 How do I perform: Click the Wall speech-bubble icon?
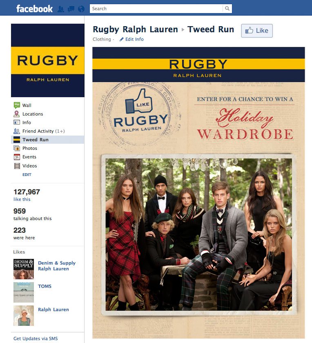pyautogui.click(x=17, y=105)
